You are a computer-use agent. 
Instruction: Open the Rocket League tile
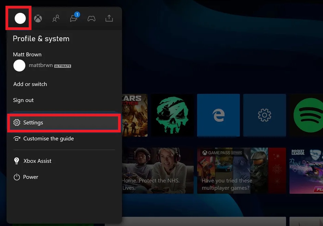click(306, 171)
